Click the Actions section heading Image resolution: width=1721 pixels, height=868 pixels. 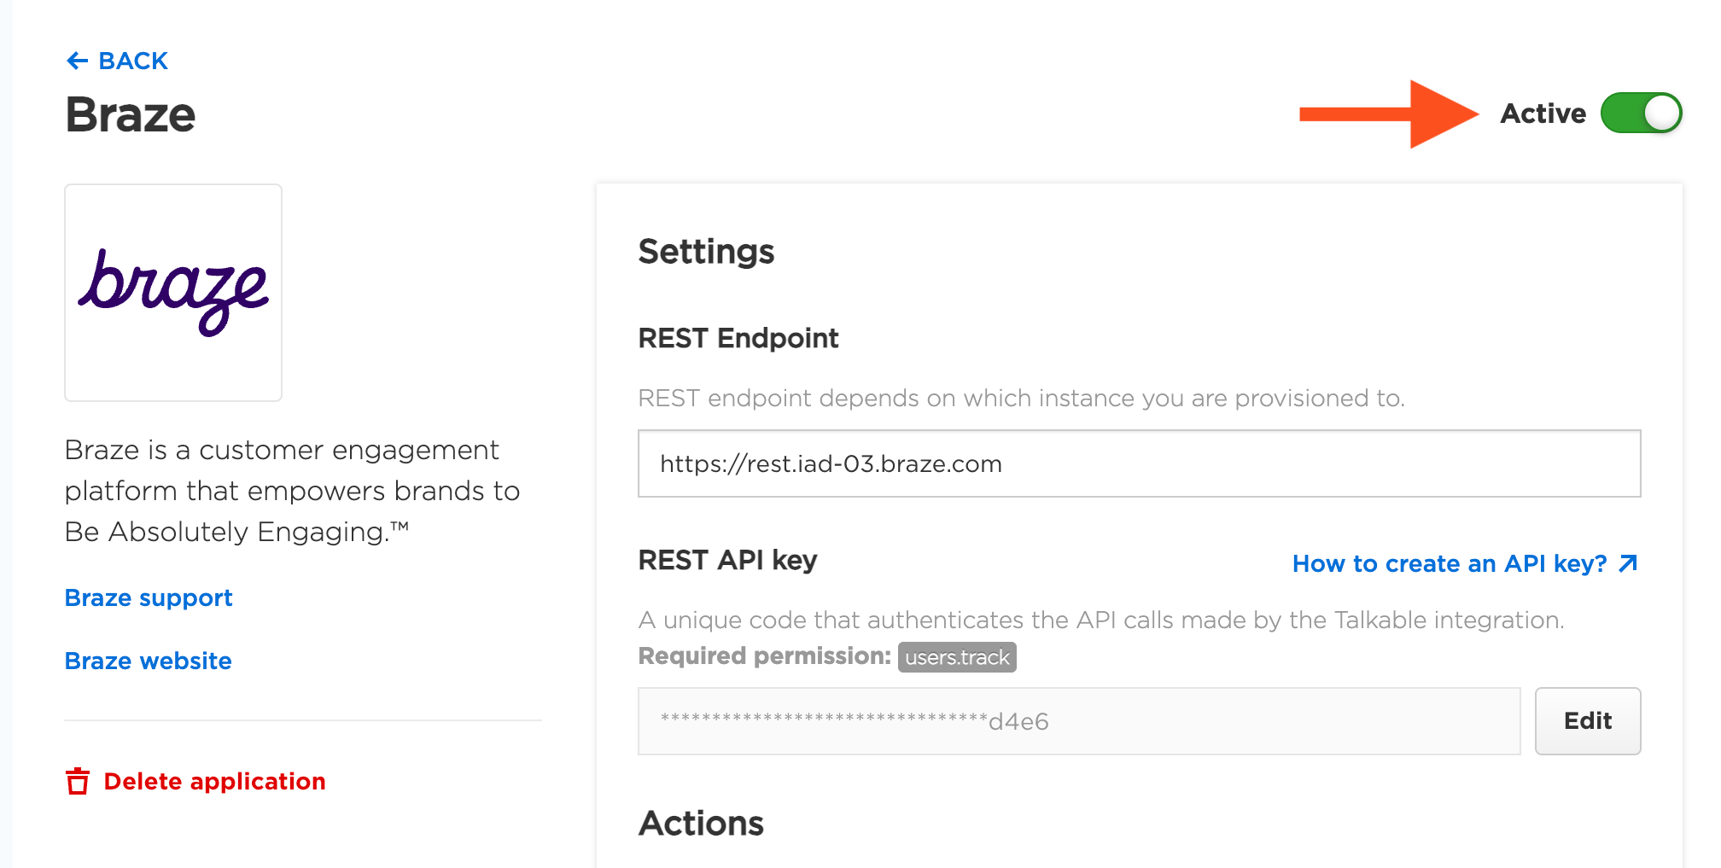[701, 823]
